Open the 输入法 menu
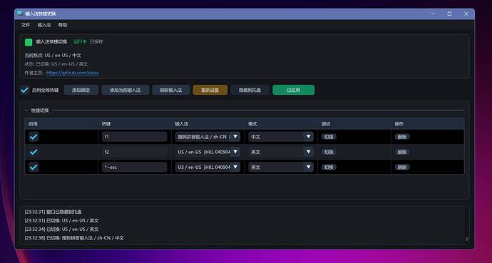 (x=44, y=25)
